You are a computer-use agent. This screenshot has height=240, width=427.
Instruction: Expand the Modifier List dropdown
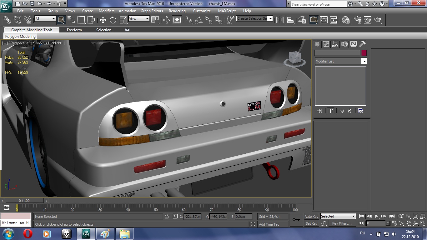(x=364, y=61)
